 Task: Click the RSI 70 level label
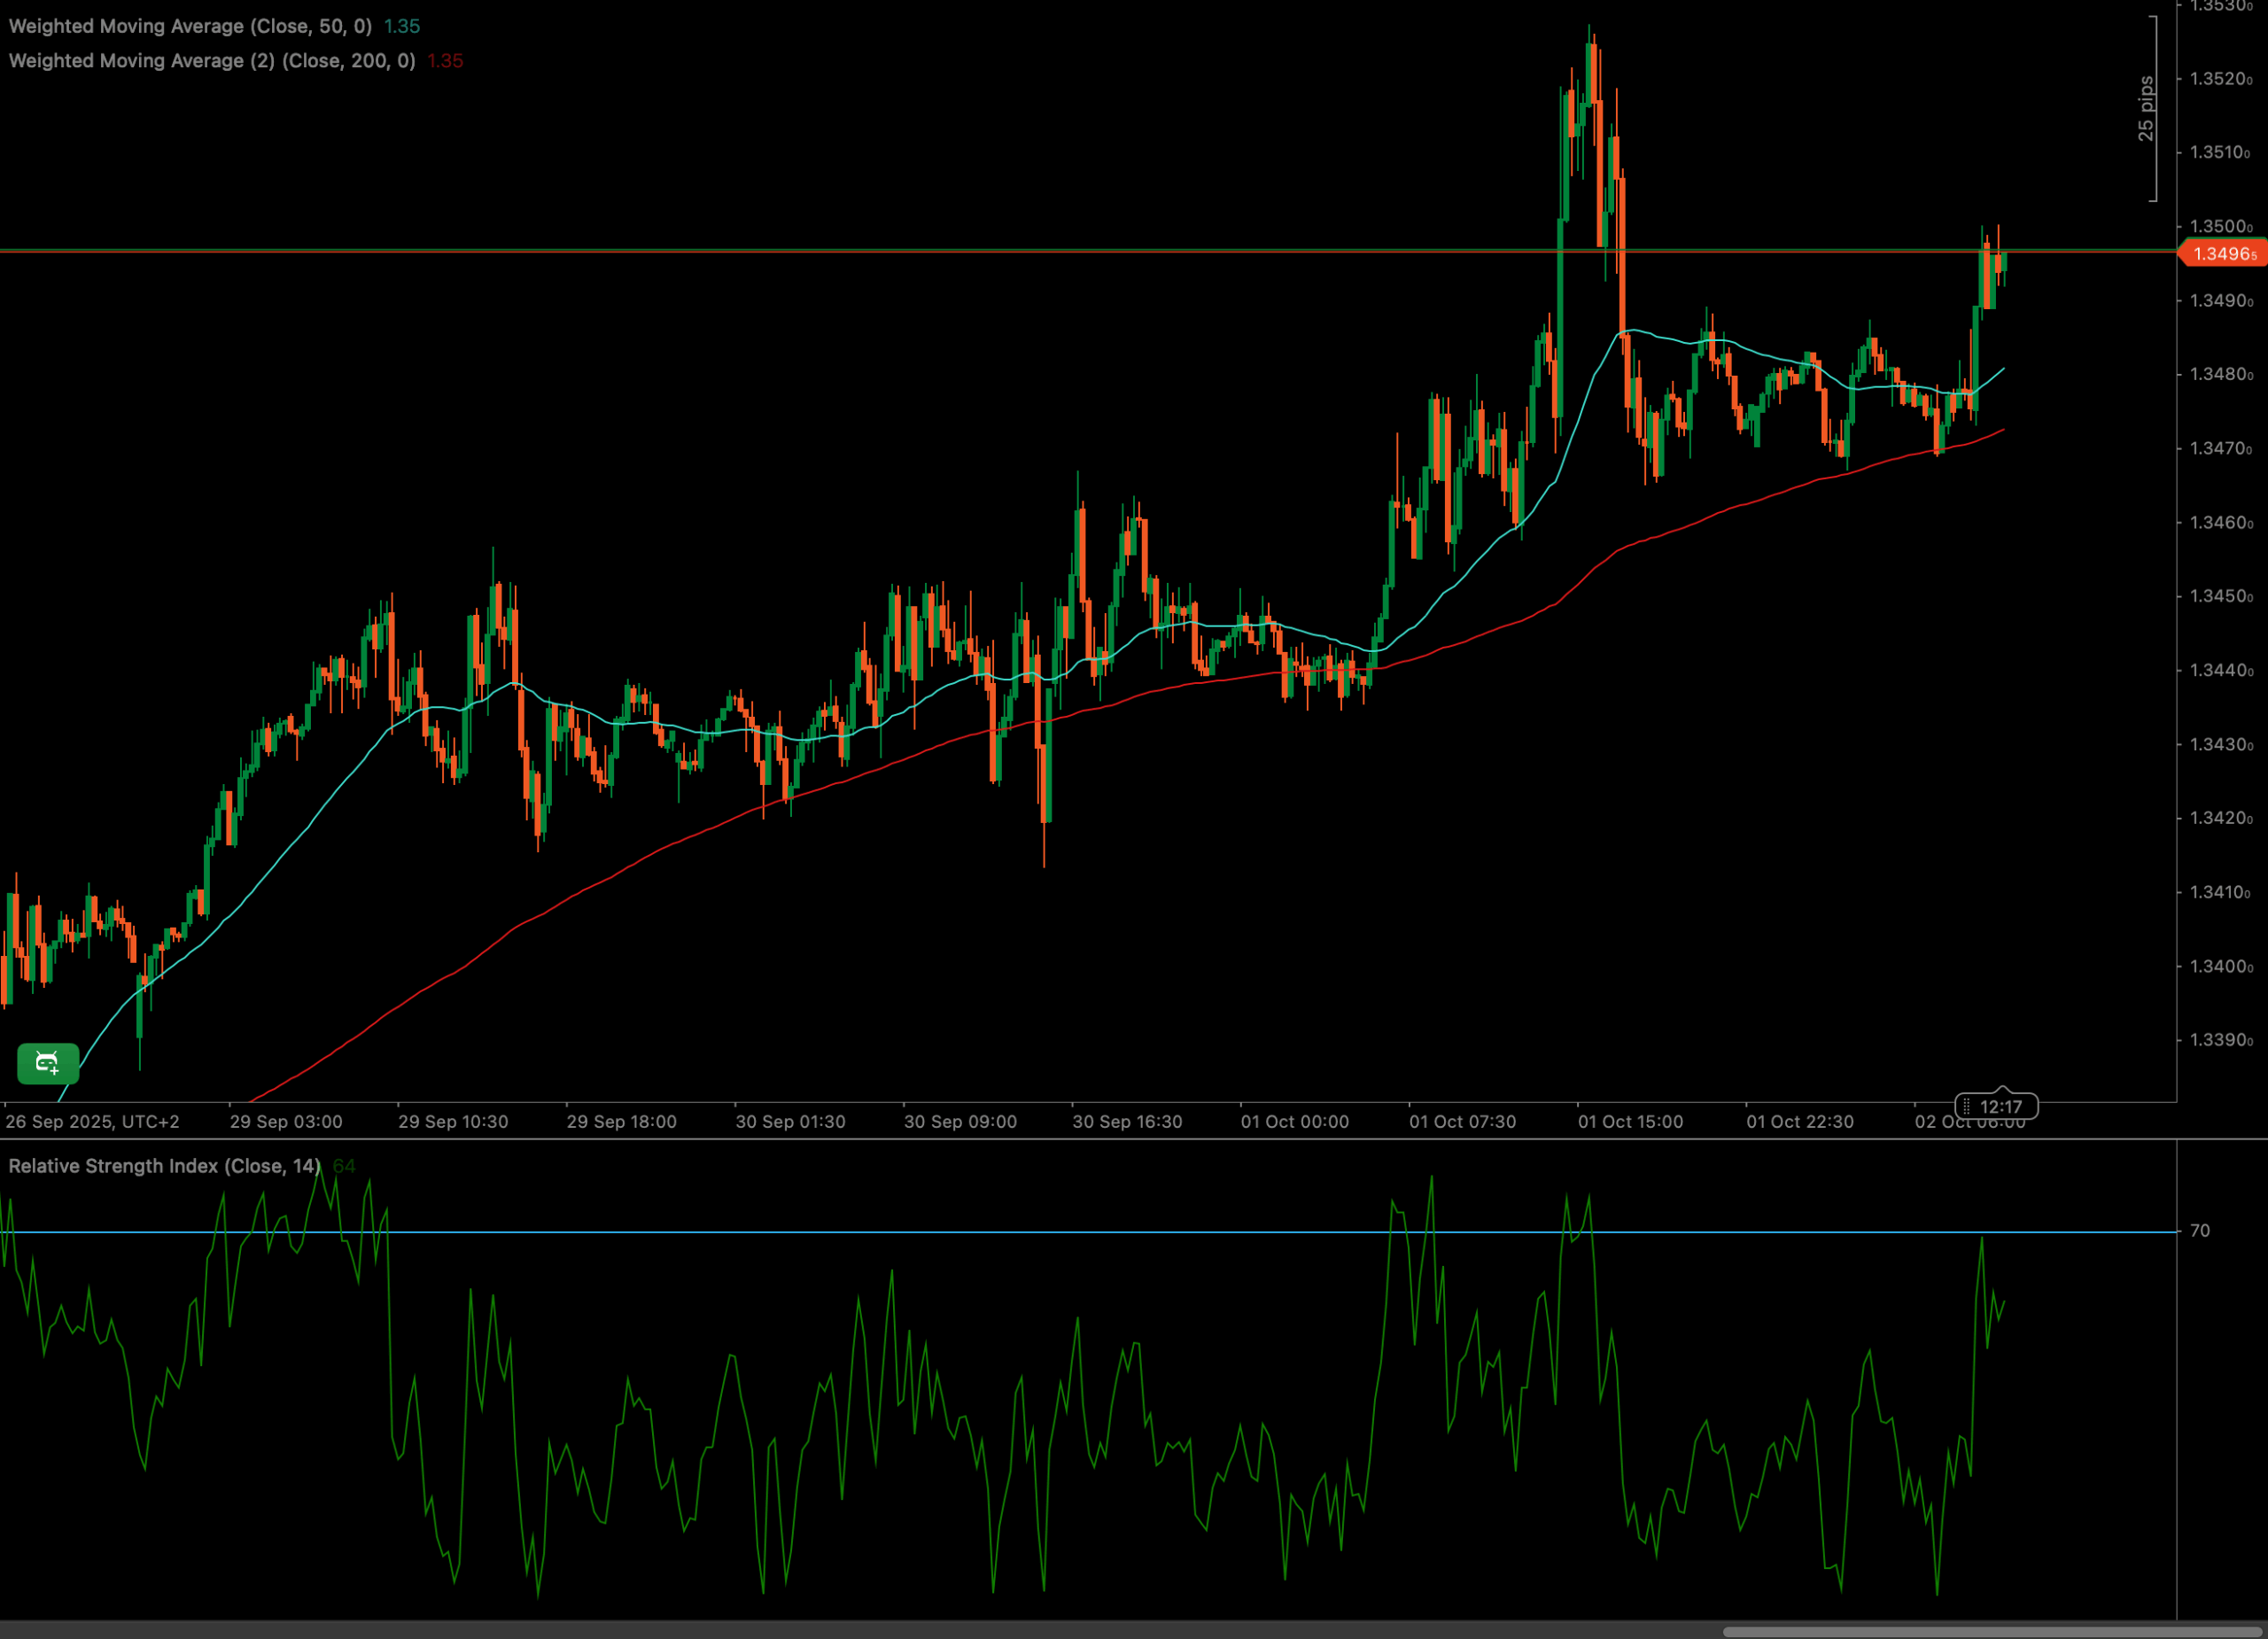(x=2200, y=1231)
